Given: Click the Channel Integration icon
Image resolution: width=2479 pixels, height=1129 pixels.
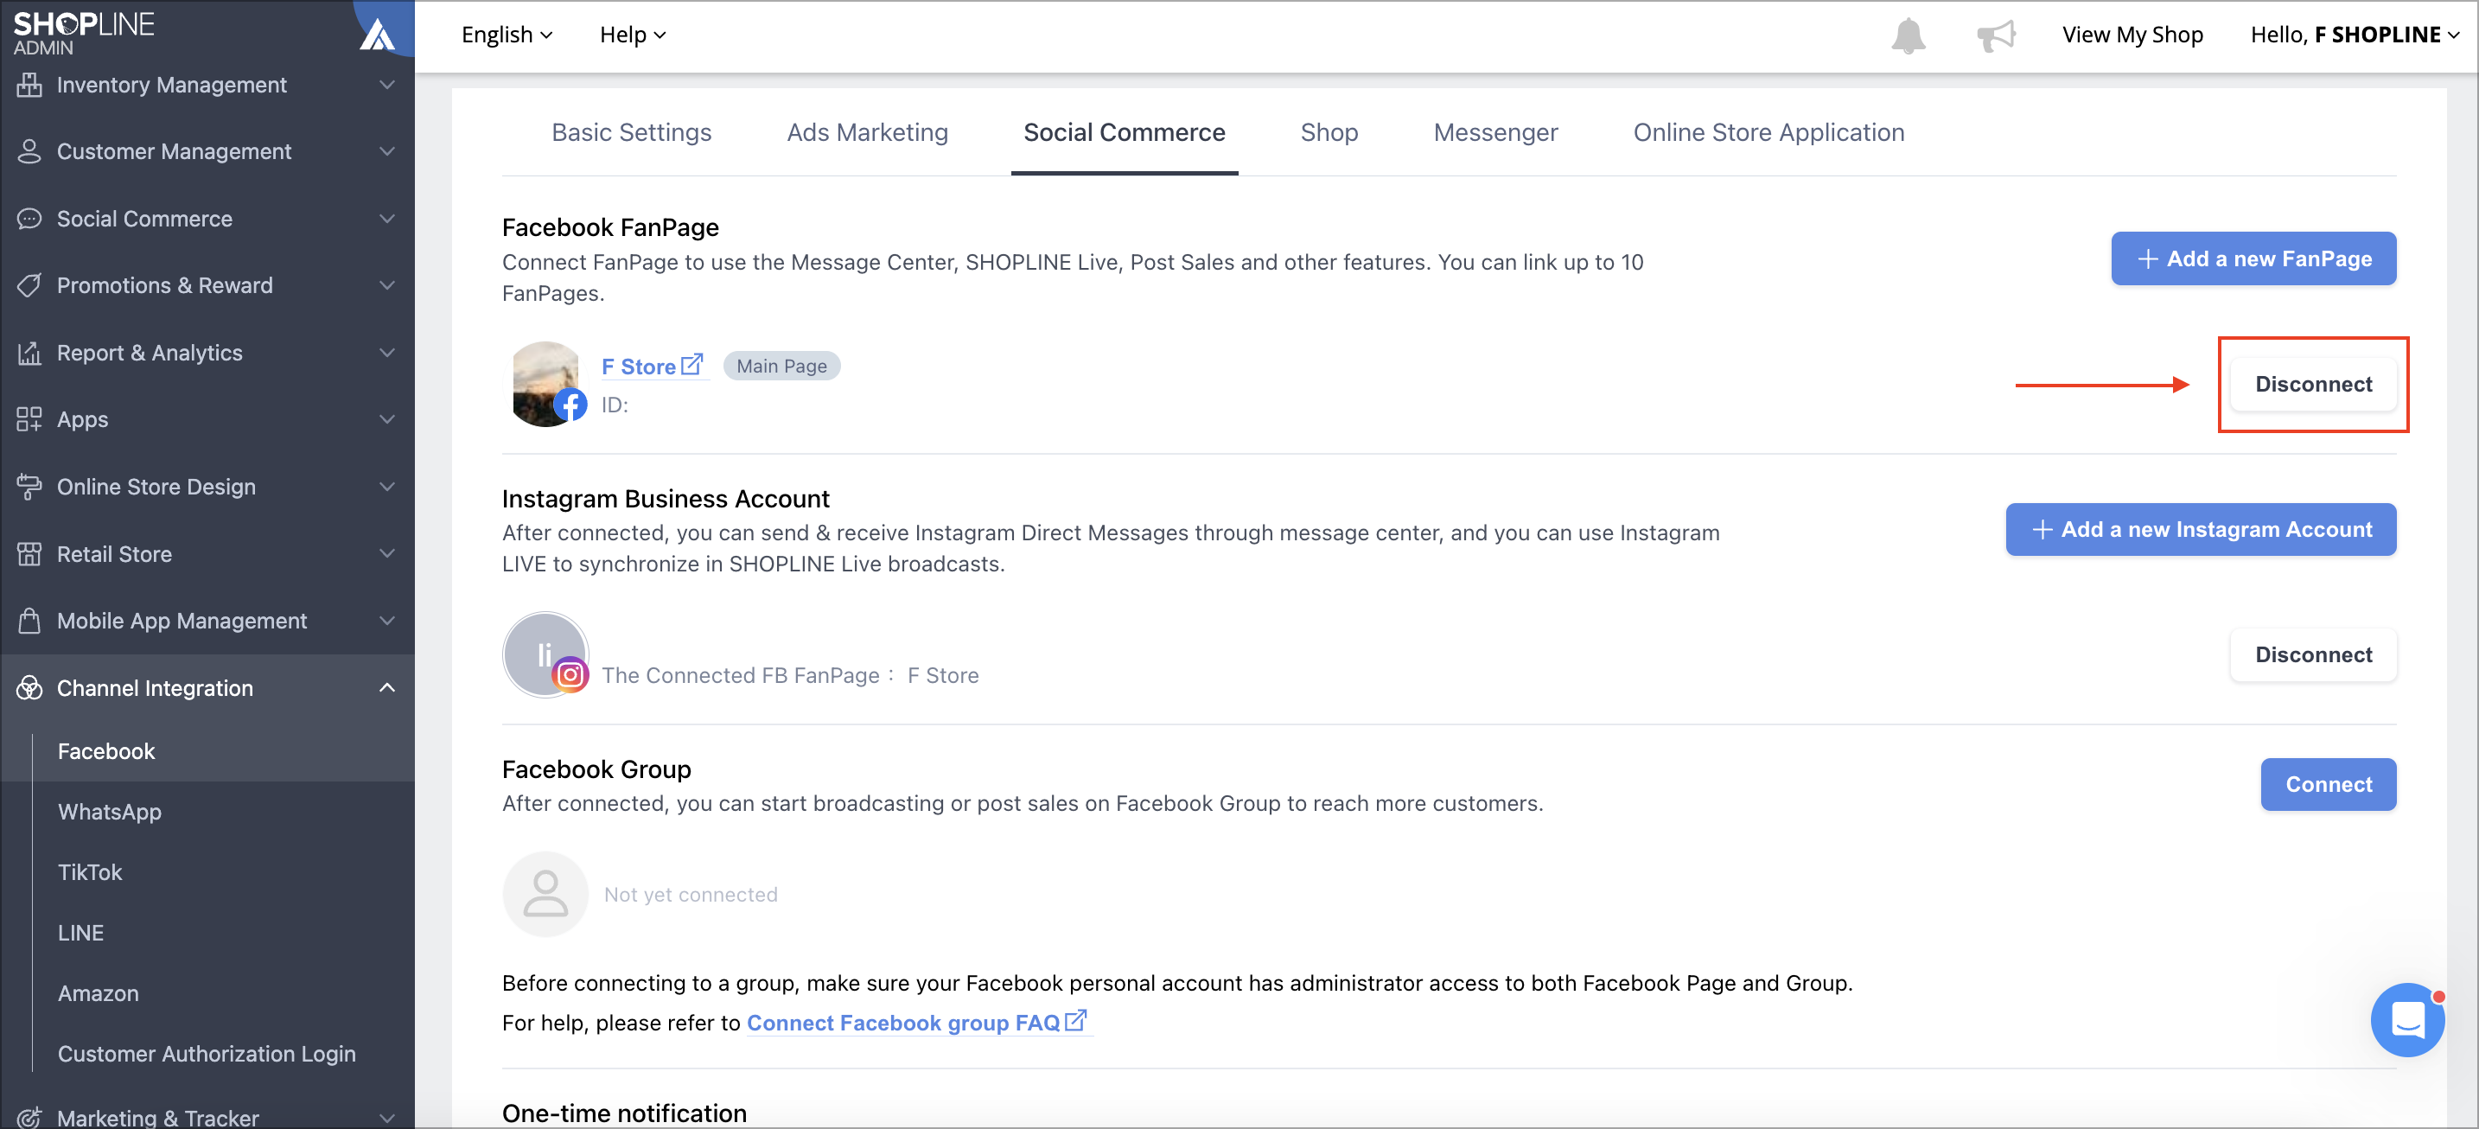Looking at the screenshot, I should click(x=30, y=687).
